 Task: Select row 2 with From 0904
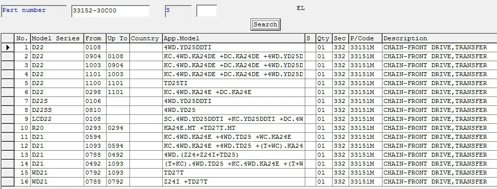95,56
